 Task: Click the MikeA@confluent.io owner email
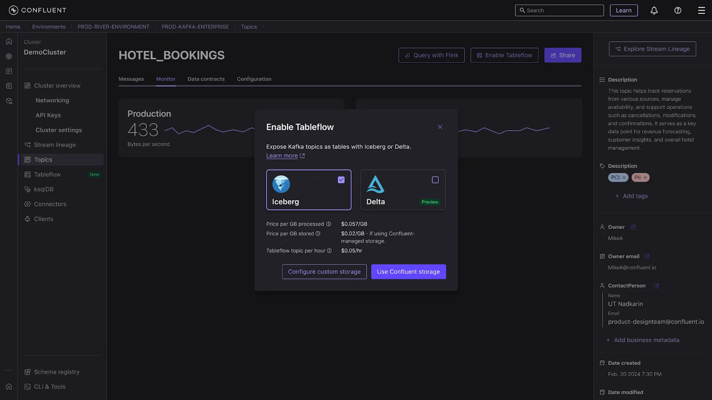click(x=632, y=268)
